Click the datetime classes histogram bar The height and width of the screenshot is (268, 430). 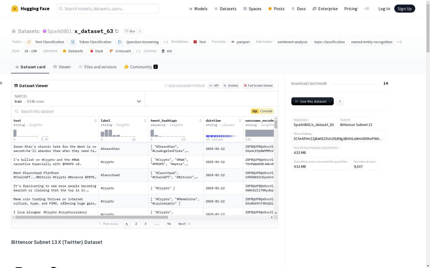(x=222, y=136)
